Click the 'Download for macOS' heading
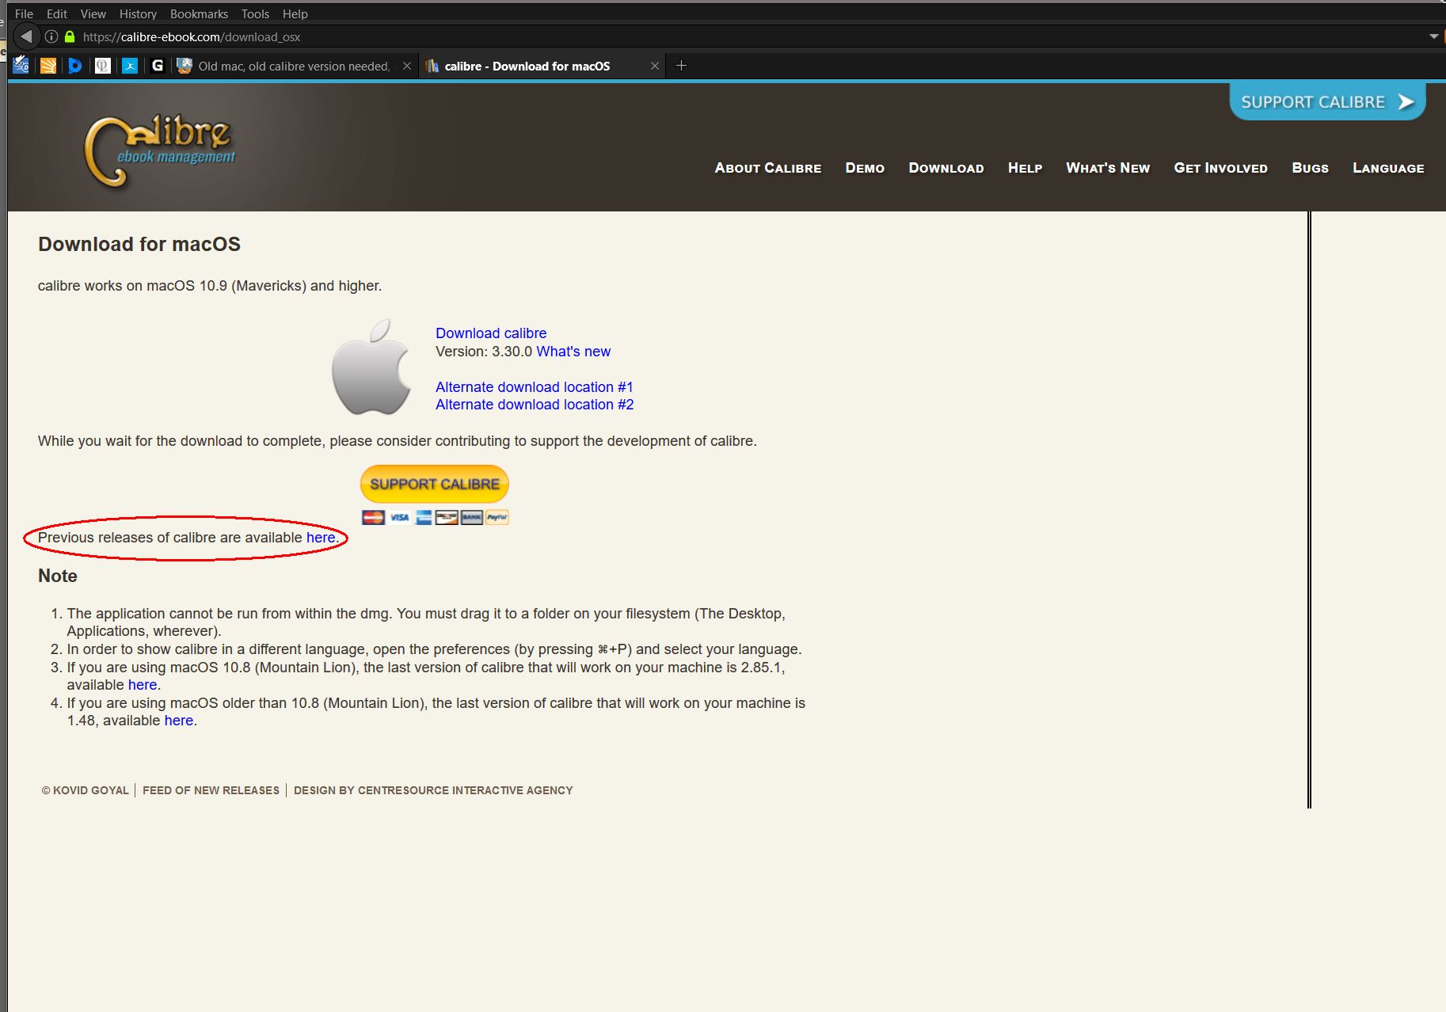Screen dimensions: 1446x1012 (x=139, y=244)
